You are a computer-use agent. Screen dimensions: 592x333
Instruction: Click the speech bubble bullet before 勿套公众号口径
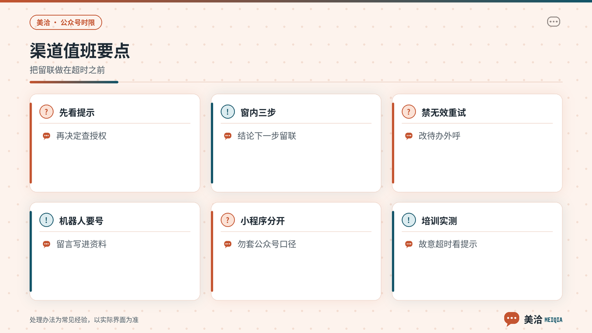tap(227, 244)
